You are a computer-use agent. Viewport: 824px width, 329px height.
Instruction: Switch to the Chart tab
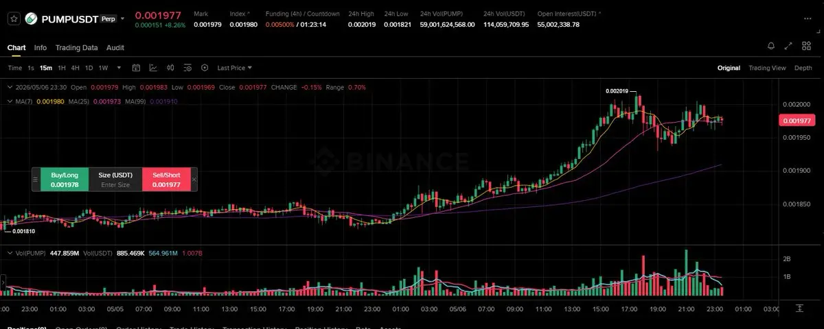[x=16, y=47]
